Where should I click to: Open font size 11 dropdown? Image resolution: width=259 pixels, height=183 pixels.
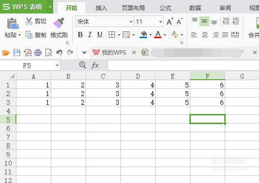coord(160,22)
